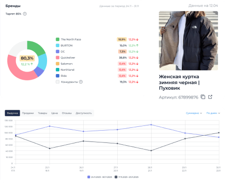Switch to the Продажи tab
The image size is (225, 183).
pyautogui.click(x=28, y=113)
